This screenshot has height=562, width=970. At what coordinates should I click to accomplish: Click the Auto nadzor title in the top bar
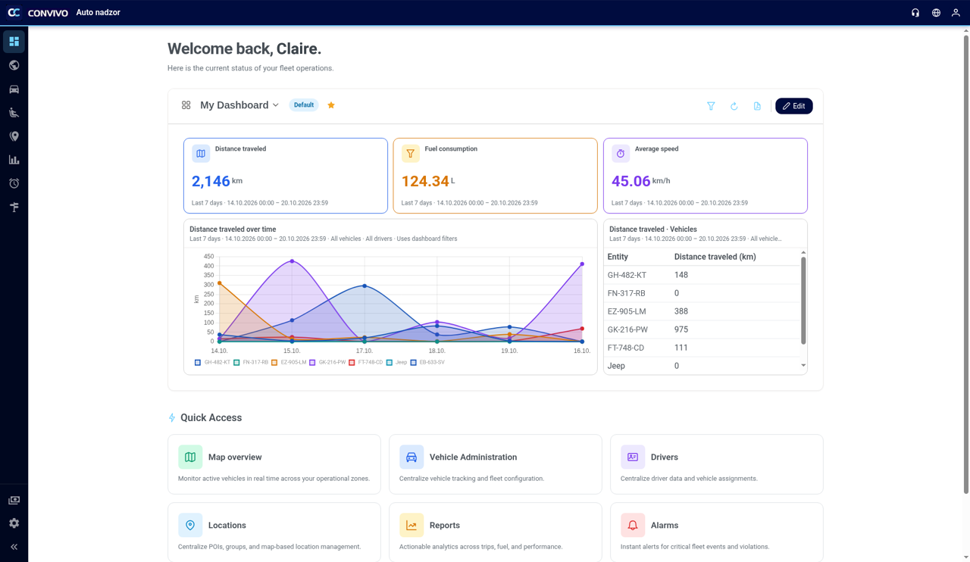pyautogui.click(x=98, y=13)
